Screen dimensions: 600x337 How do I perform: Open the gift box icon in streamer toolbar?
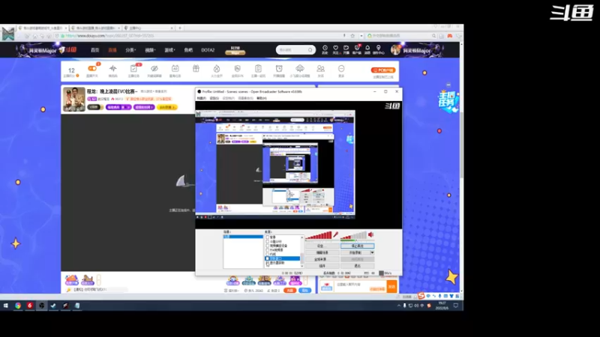tap(196, 68)
